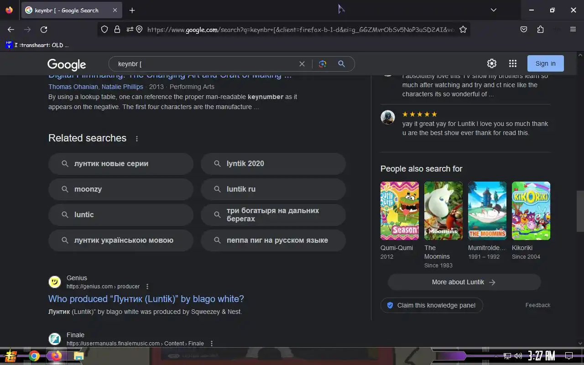The height and width of the screenshot is (365, 584).
Task: Open the Firefox extensions menu
Action: coord(540,29)
